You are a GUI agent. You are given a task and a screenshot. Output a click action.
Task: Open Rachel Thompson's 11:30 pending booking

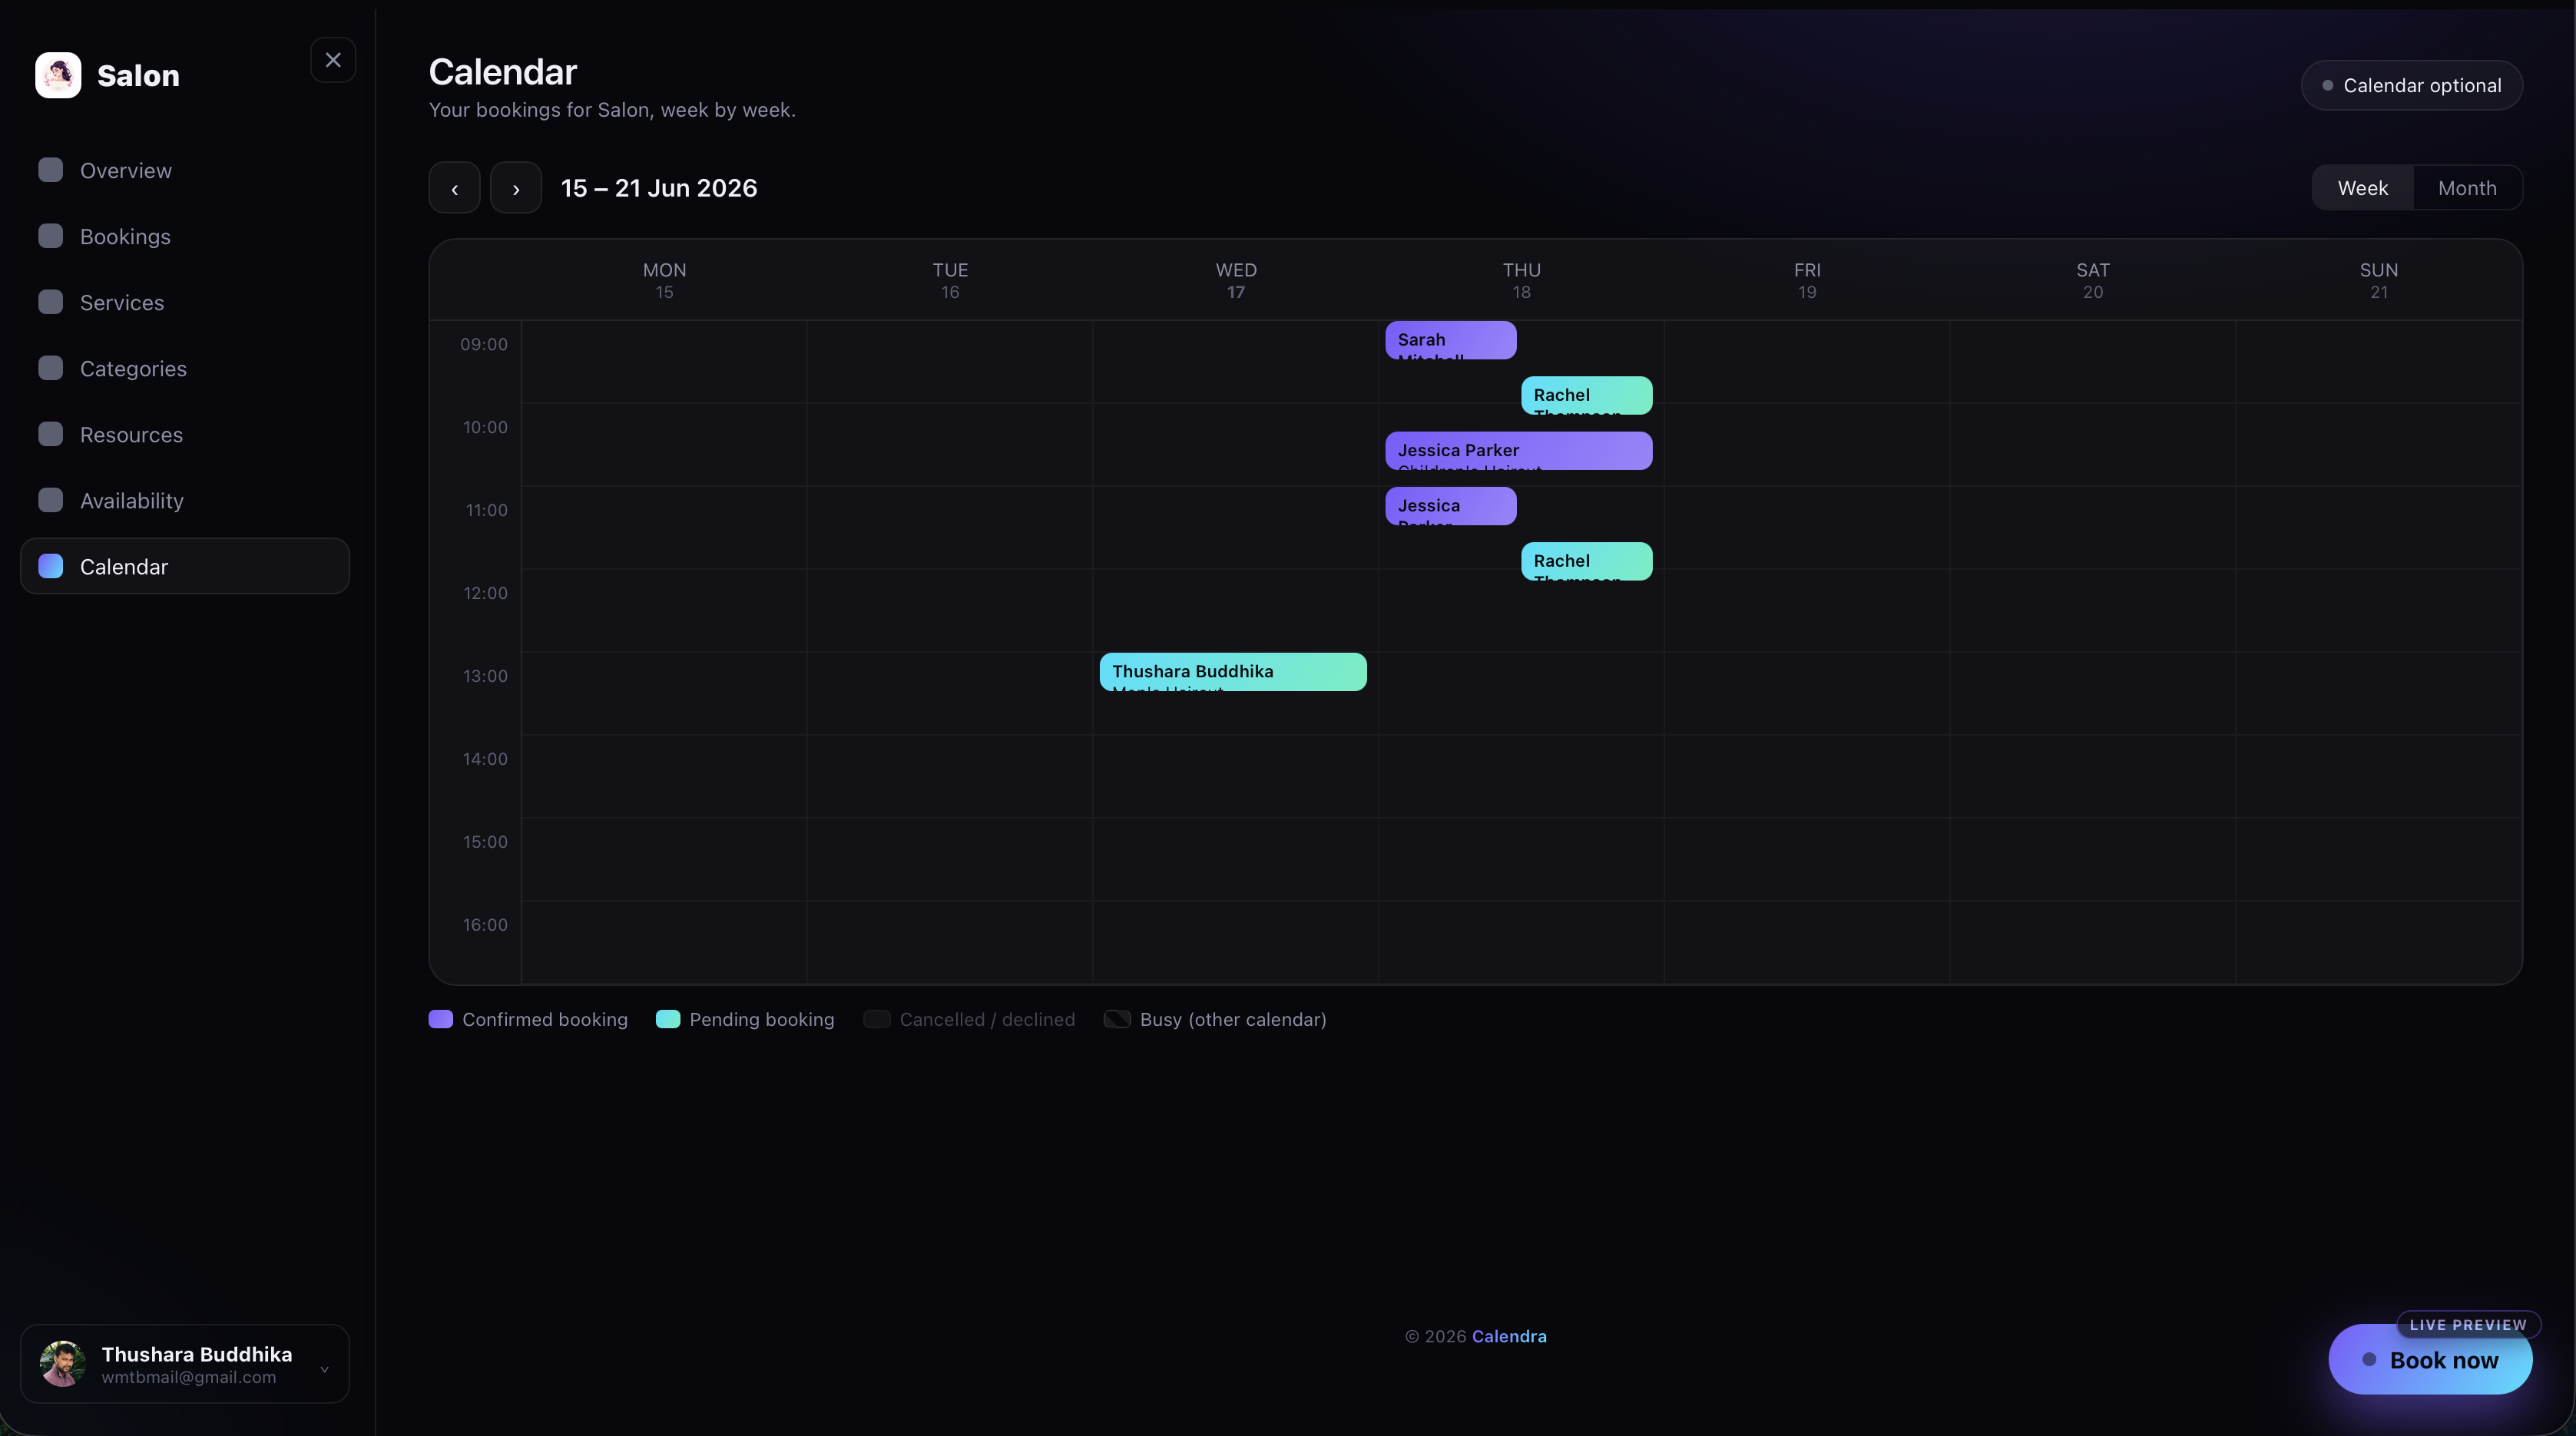[x=1587, y=561]
